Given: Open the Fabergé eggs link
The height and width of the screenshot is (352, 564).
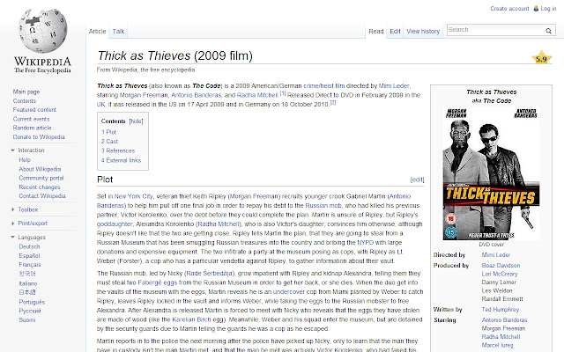Looking at the screenshot, I should [158, 282].
